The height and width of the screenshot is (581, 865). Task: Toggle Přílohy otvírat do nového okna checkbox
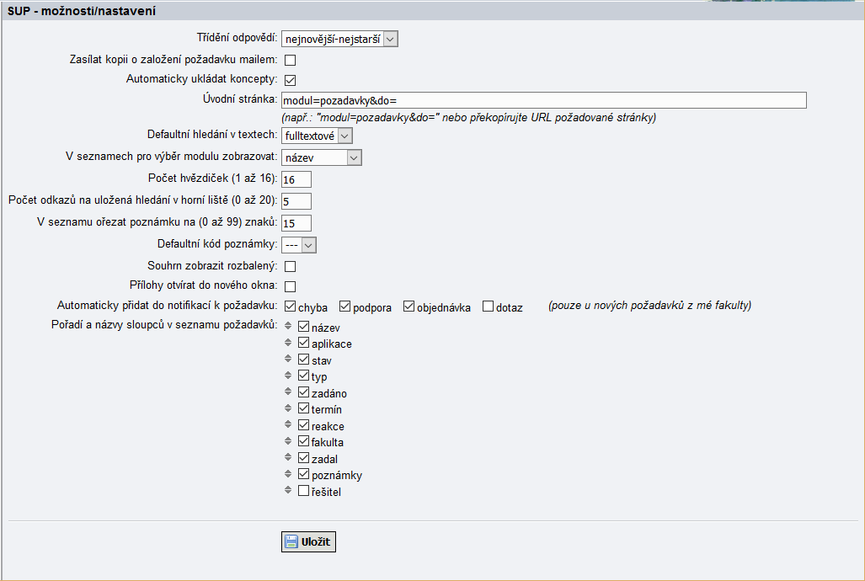coord(290,286)
